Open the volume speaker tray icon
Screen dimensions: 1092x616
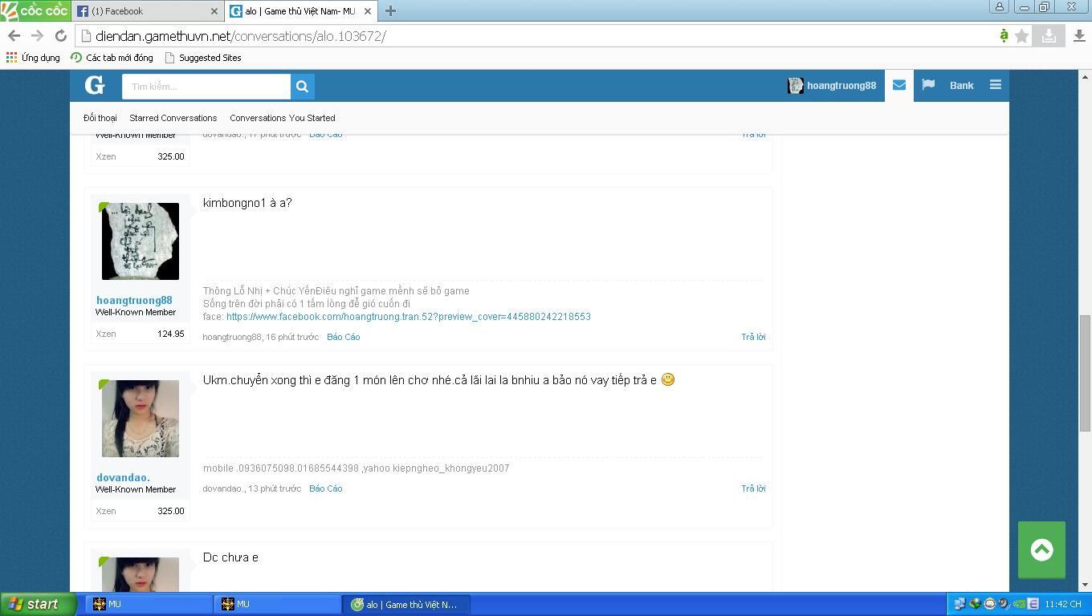pyautogui.click(x=1004, y=604)
